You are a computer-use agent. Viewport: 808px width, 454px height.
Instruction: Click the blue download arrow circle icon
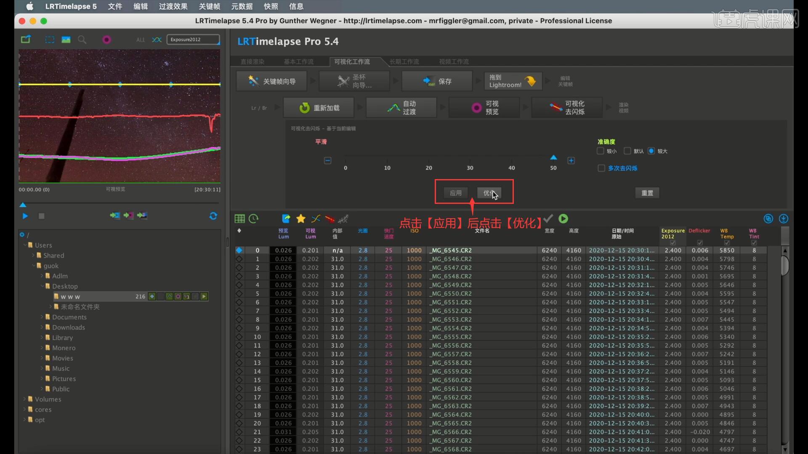783,219
